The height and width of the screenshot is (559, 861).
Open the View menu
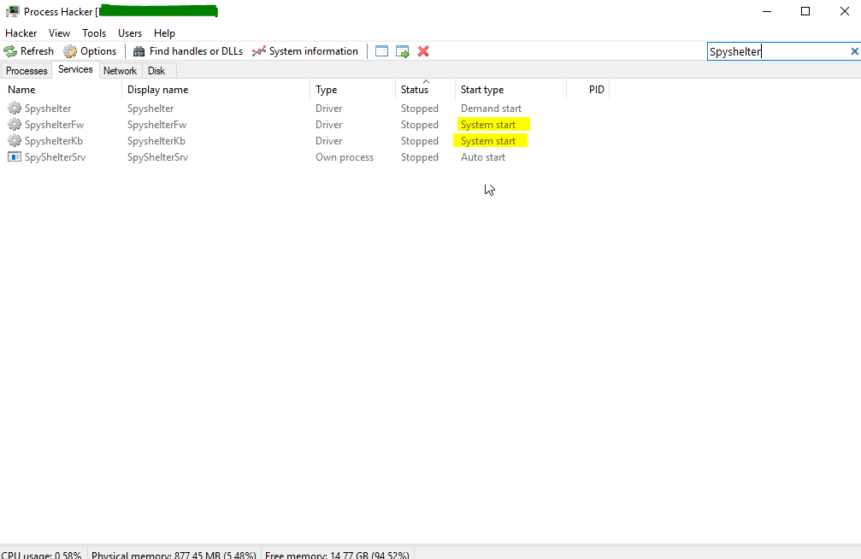point(59,33)
